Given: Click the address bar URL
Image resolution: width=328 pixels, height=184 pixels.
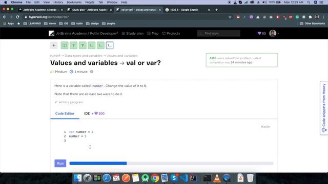Looking at the screenshot, I should coord(49,17).
